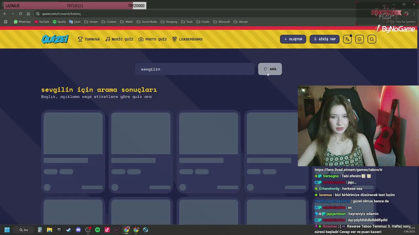Viewport: 419px width, 235px height.
Task: Click the header search icon
Action: click(x=372, y=39)
